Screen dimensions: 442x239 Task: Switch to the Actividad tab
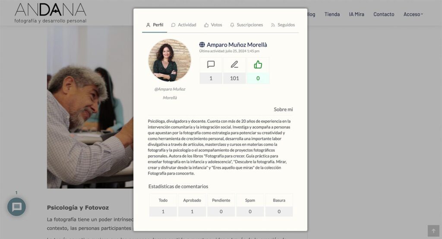point(184,25)
